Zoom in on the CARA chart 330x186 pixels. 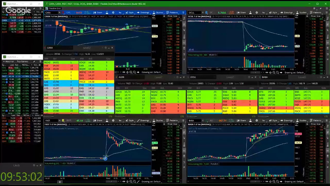pos(131,72)
